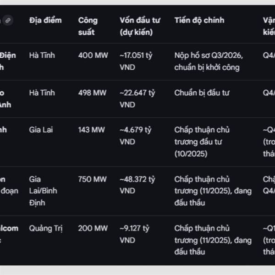The height and width of the screenshot is (275, 275).
Task: Select the ~17.051 tỷ VND cell
Action: click(x=136, y=61)
